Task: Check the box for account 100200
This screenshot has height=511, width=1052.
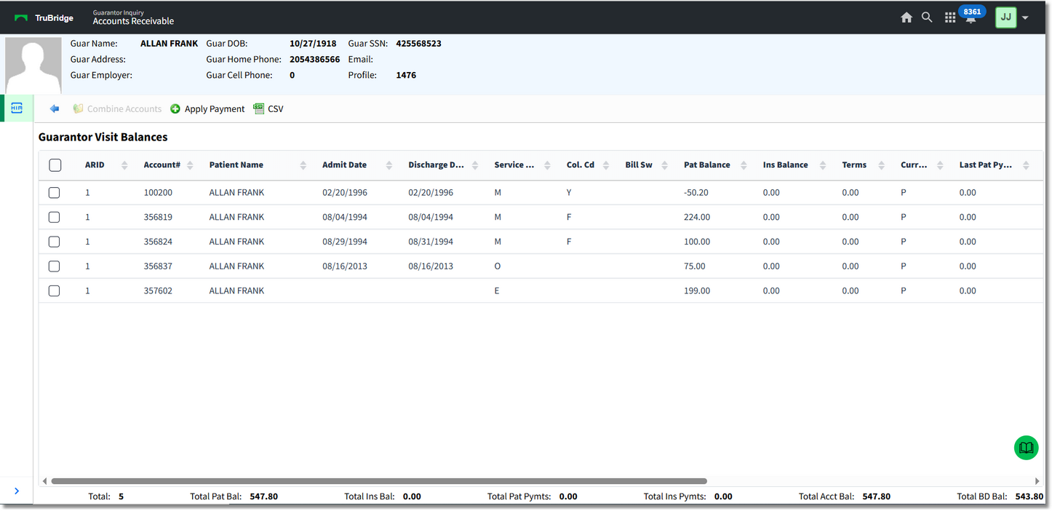Action: tap(54, 193)
